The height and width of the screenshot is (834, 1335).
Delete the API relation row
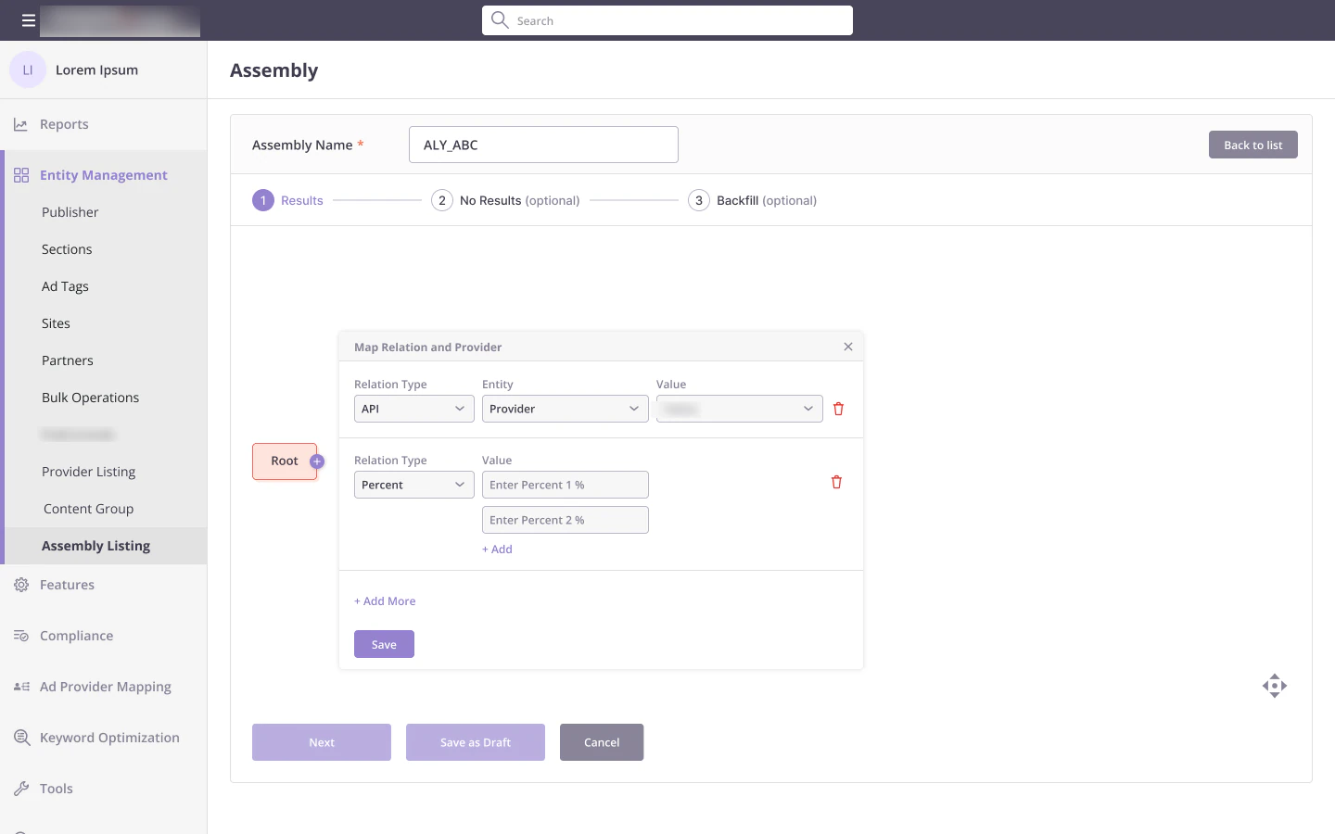point(839,409)
